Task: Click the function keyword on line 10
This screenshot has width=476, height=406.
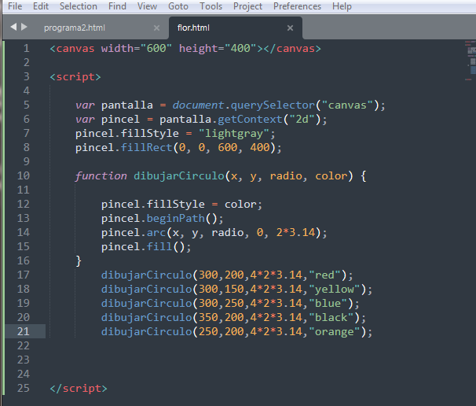Action: pos(101,175)
